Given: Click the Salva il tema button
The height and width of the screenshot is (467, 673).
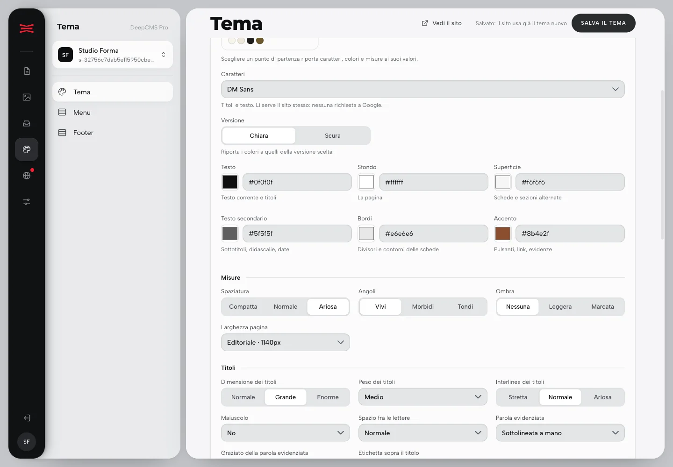Looking at the screenshot, I should (603, 23).
